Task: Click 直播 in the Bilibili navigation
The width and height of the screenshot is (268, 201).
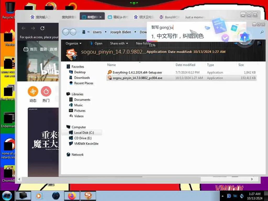Action: [x=53, y=49]
